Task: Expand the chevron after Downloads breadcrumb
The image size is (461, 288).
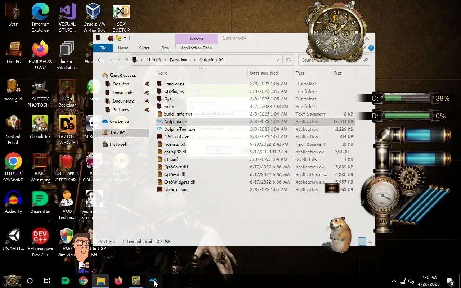Action: [x=195, y=60]
